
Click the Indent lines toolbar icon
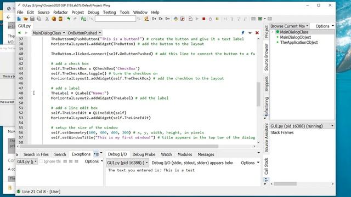click(154, 19)
